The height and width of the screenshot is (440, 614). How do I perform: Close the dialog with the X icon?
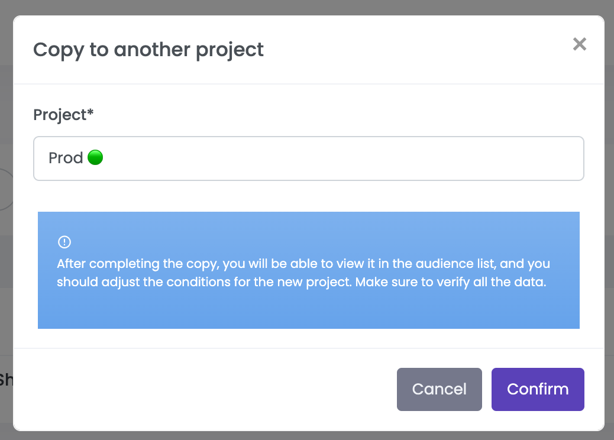(580, 44)
